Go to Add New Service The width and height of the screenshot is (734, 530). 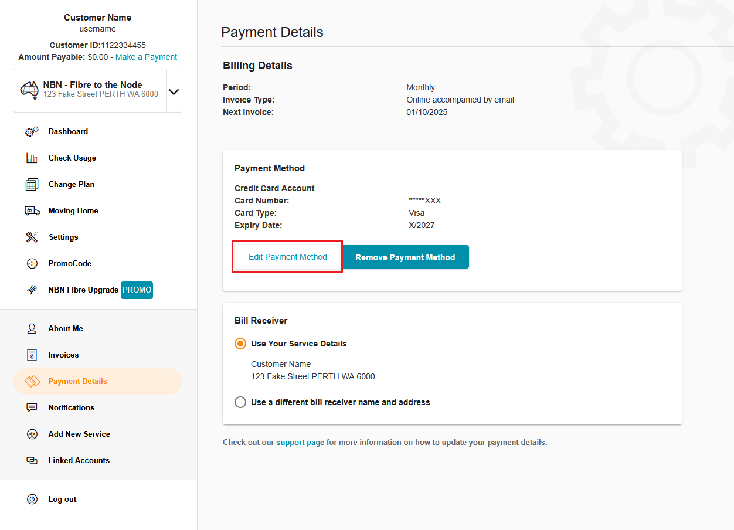click(x=79, y=434)
